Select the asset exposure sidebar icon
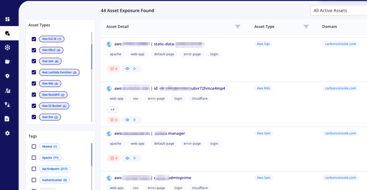The image size is (367, 190). 7,33
